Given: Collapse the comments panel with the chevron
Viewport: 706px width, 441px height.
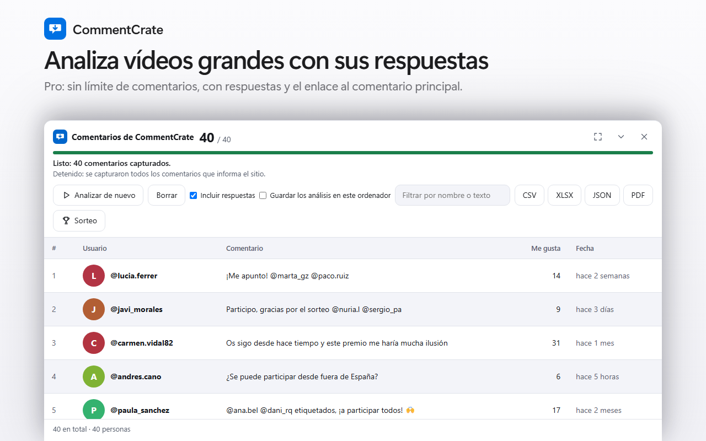Looking at the screenshot, I should [621, 137].
